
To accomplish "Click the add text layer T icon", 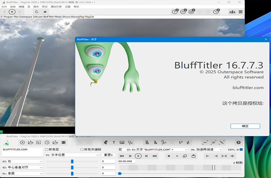I will [x=114, y=142].
